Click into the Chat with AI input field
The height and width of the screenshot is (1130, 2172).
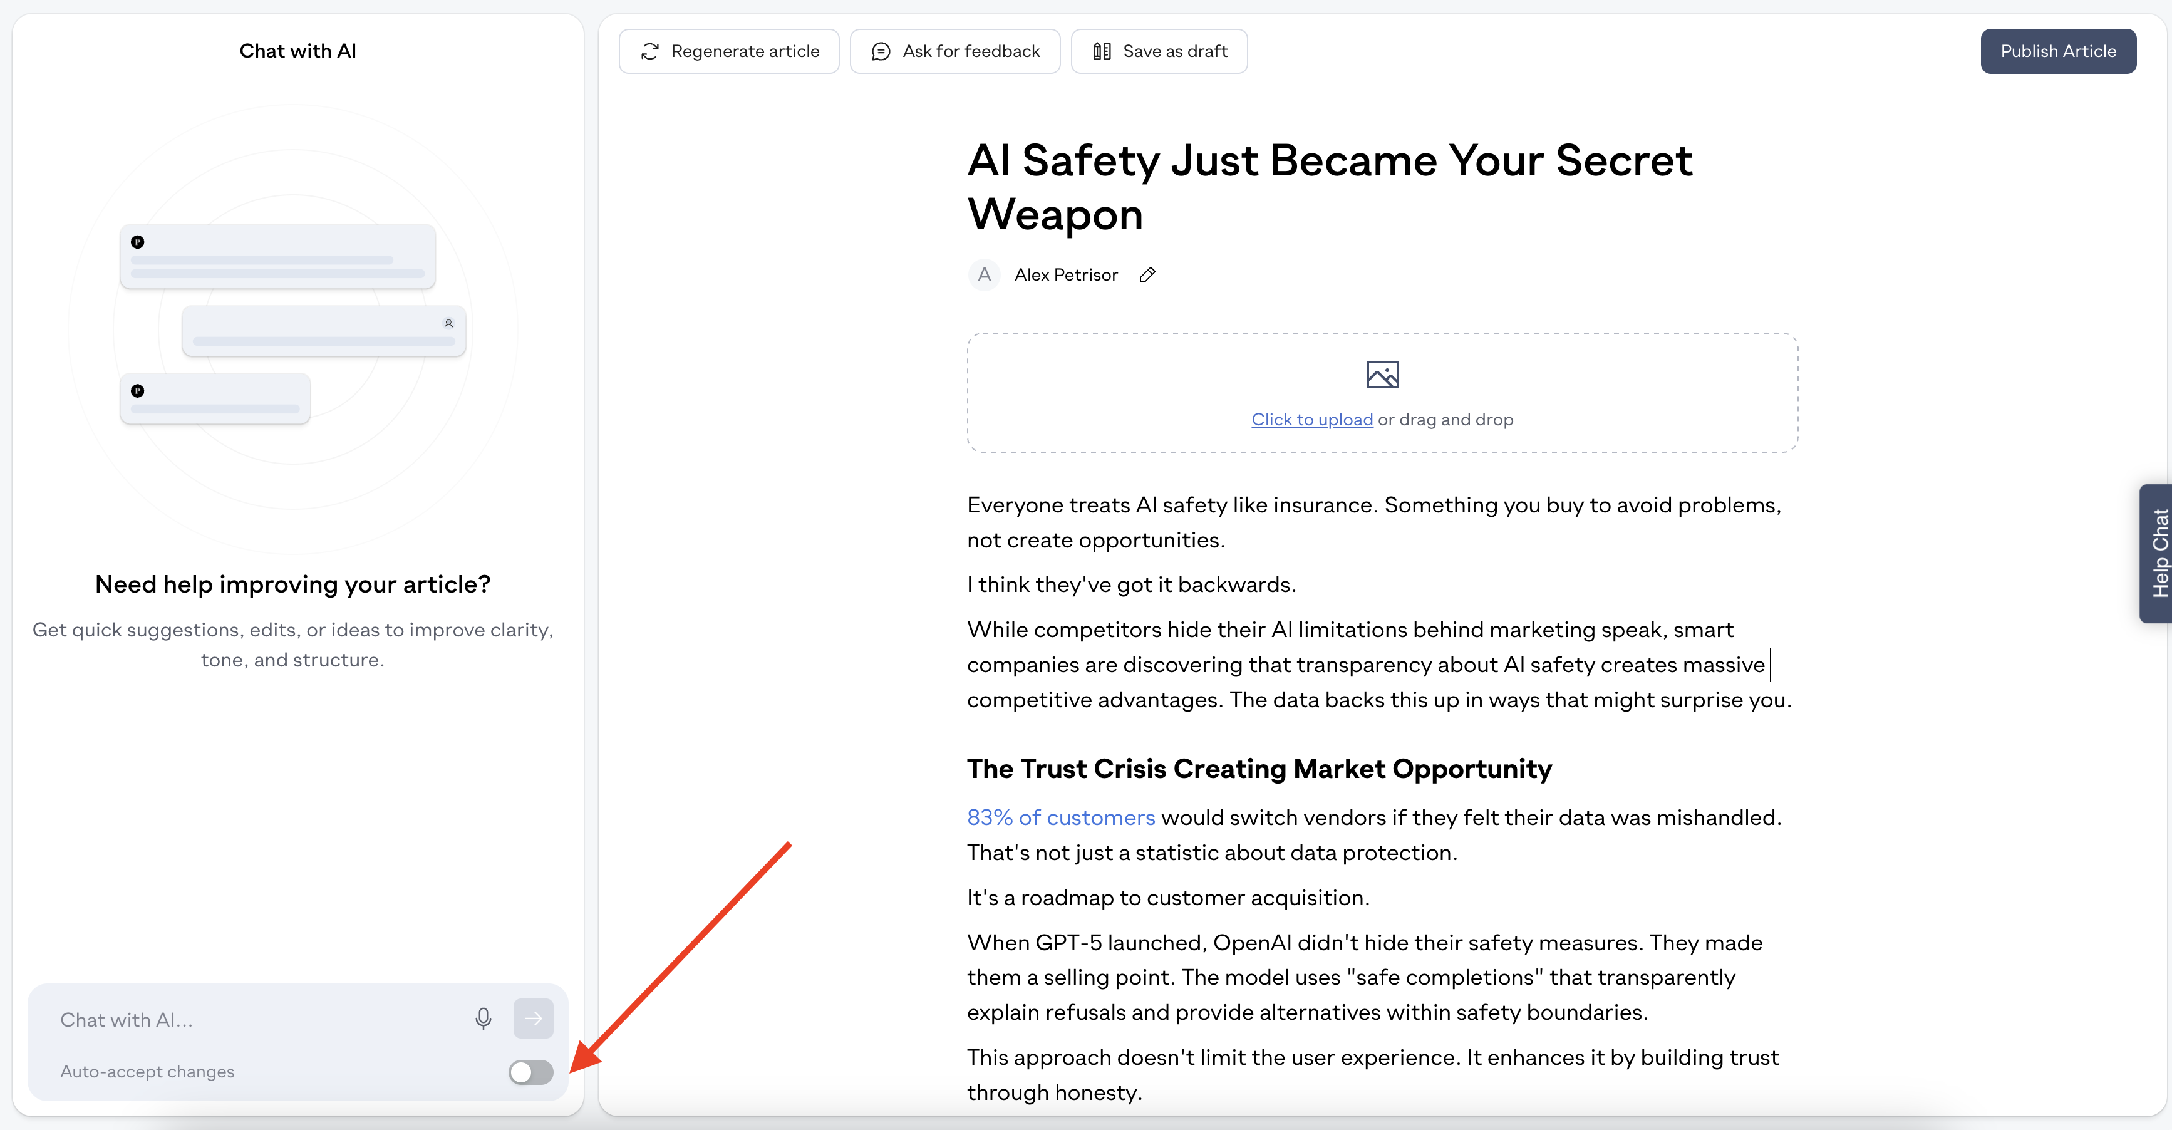[257, 1020]
